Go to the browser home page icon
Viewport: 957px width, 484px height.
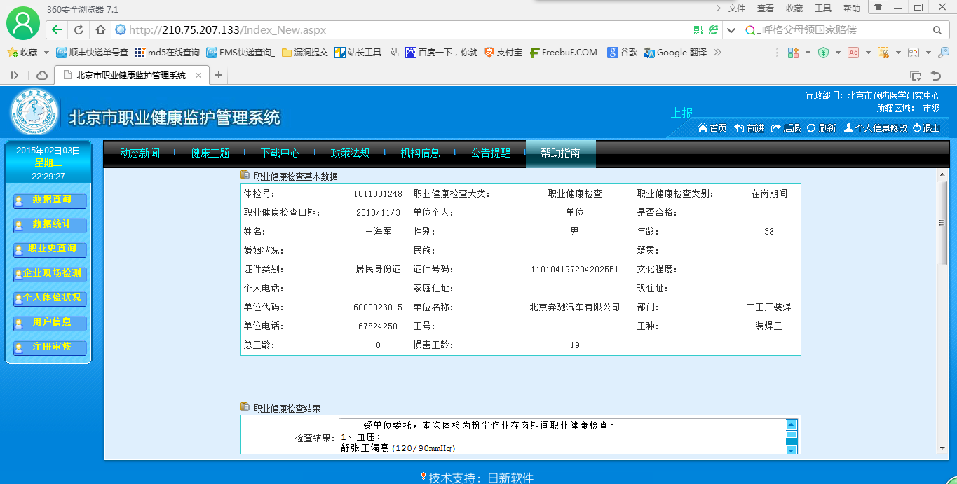point(100,30)
